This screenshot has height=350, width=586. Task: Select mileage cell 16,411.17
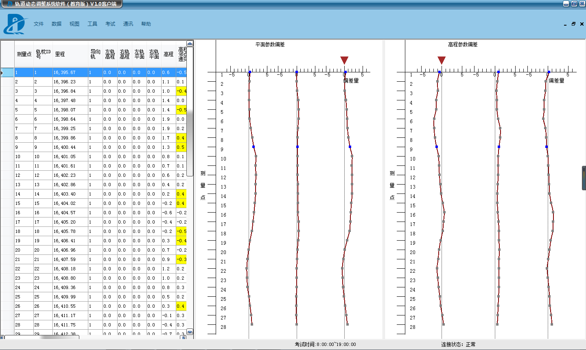pos(70,315)
